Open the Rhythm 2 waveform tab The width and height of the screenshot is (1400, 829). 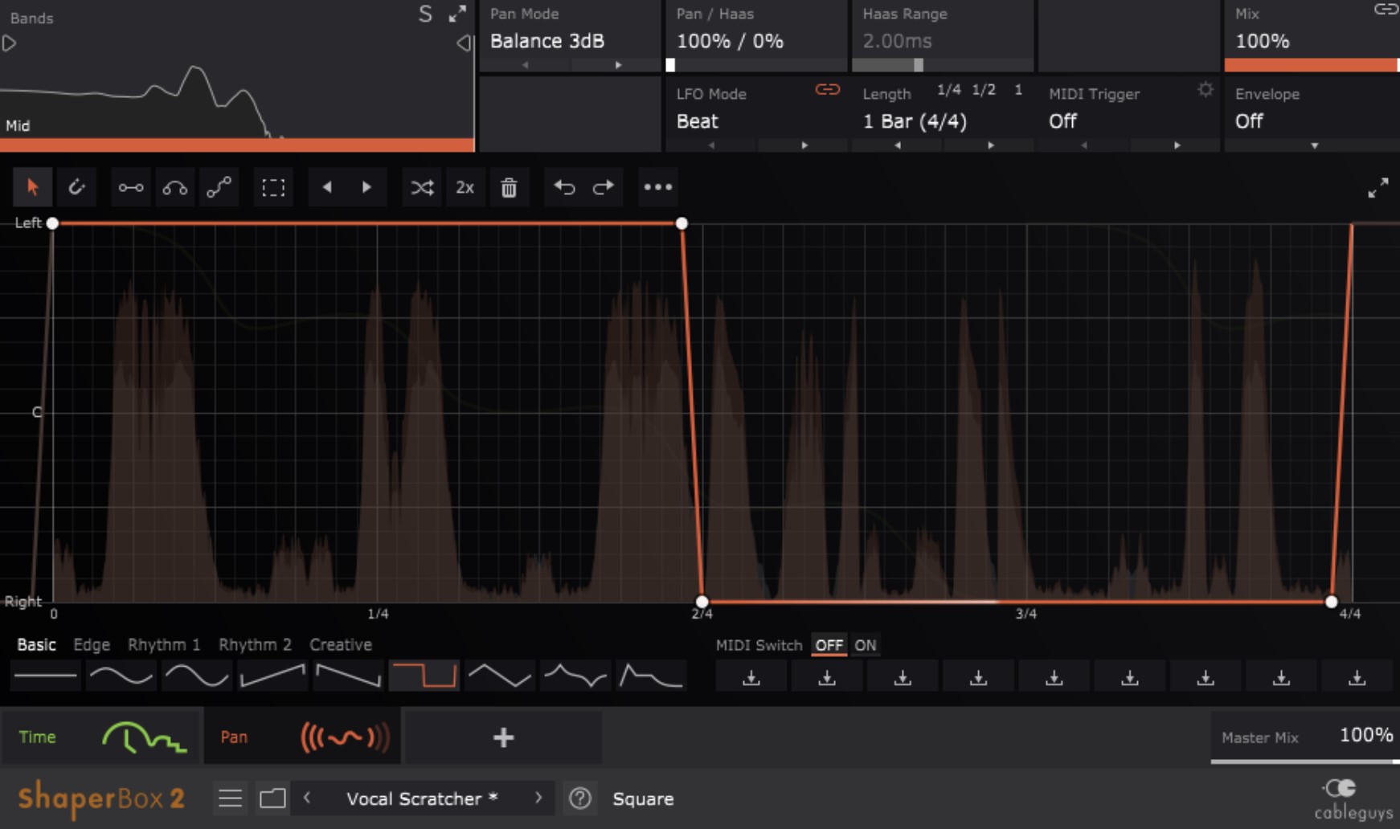coord(255,645)
